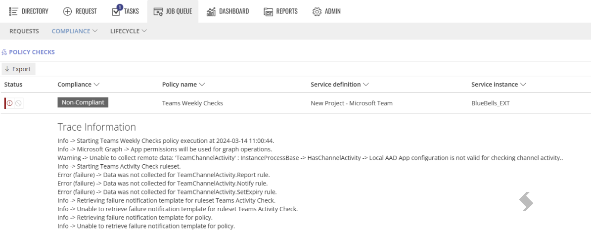This screenshot has height=232, width=591.
Task: Click the Job Queue window-gear icon
Action: (158, 12)
